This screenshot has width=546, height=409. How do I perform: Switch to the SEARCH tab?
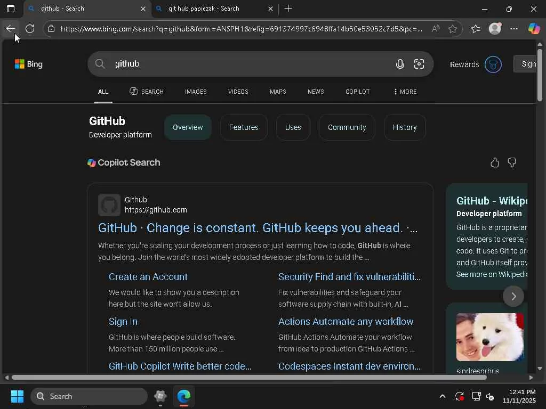147,92
